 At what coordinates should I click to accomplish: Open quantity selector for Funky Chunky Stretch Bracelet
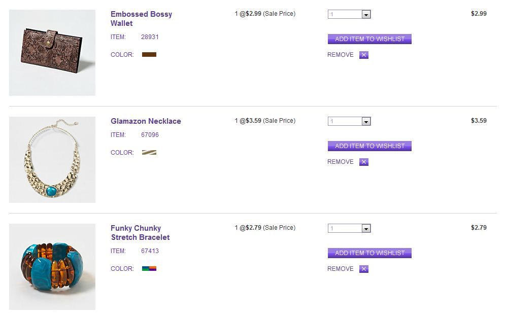point(366,229)
